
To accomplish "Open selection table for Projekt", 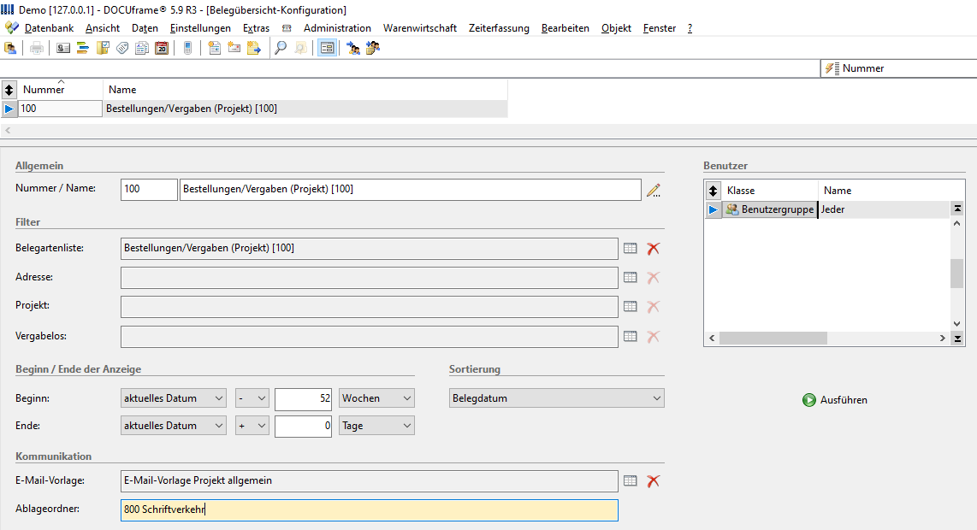I will [x=631, y=306].
